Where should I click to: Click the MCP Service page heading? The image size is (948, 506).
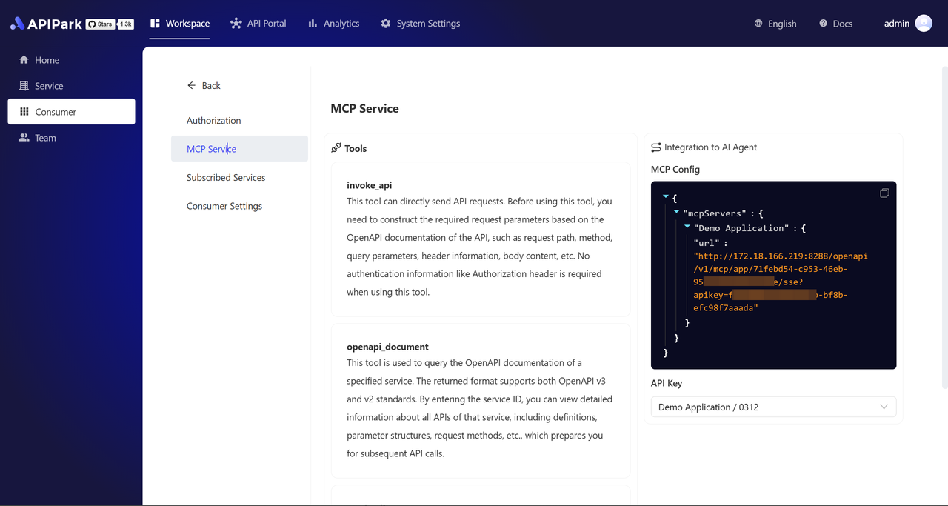[x=364, y=109]
